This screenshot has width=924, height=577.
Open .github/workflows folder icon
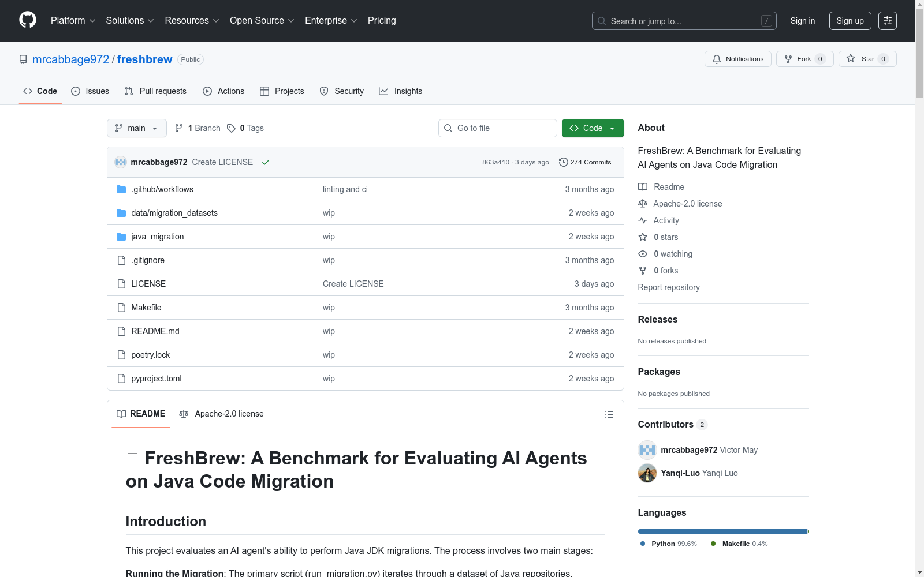[x=121, y=189]
